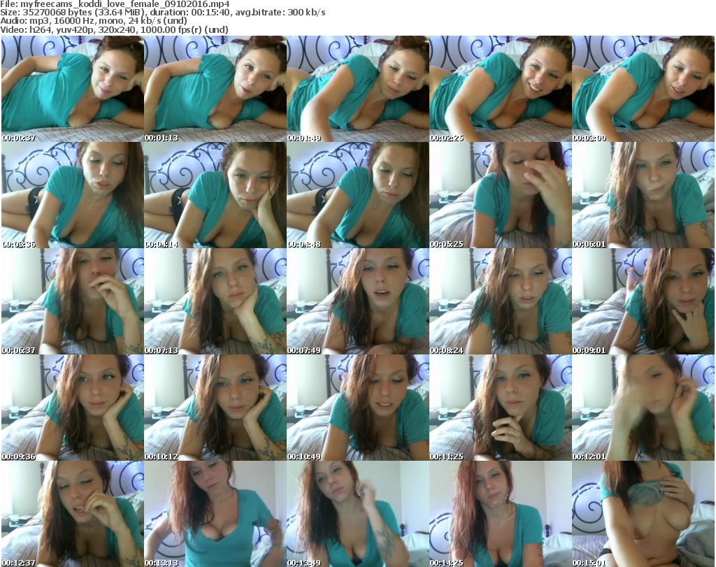Click the thumbnail marked 00:05:25
The height and width of the screenshot is (567, 716).
[500, 195]
